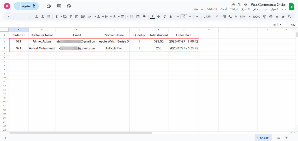Viewport: 298px width, 141px height.
Task: Open the share button dropdown arrow
Action: click(17, 6)
